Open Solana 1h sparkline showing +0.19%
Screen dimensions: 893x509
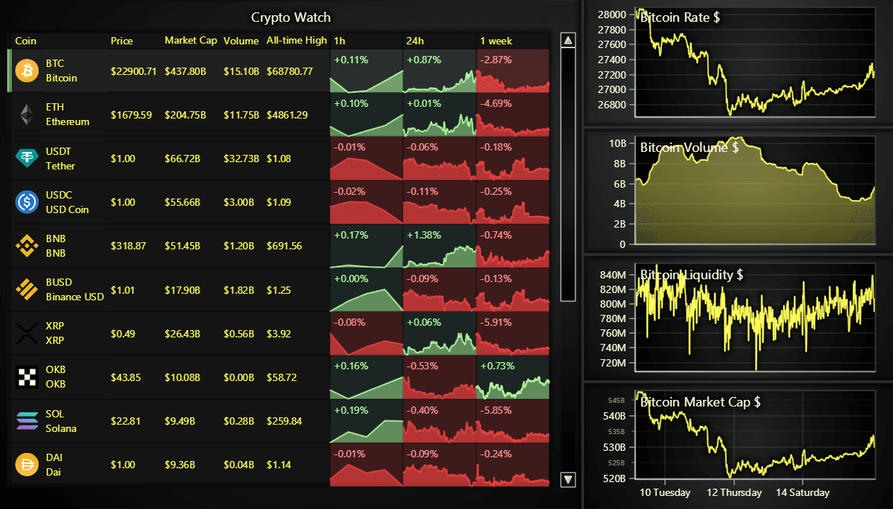(x=366, y=421)
